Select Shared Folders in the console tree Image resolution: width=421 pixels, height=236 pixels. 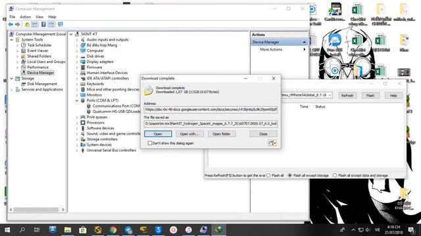39,56
